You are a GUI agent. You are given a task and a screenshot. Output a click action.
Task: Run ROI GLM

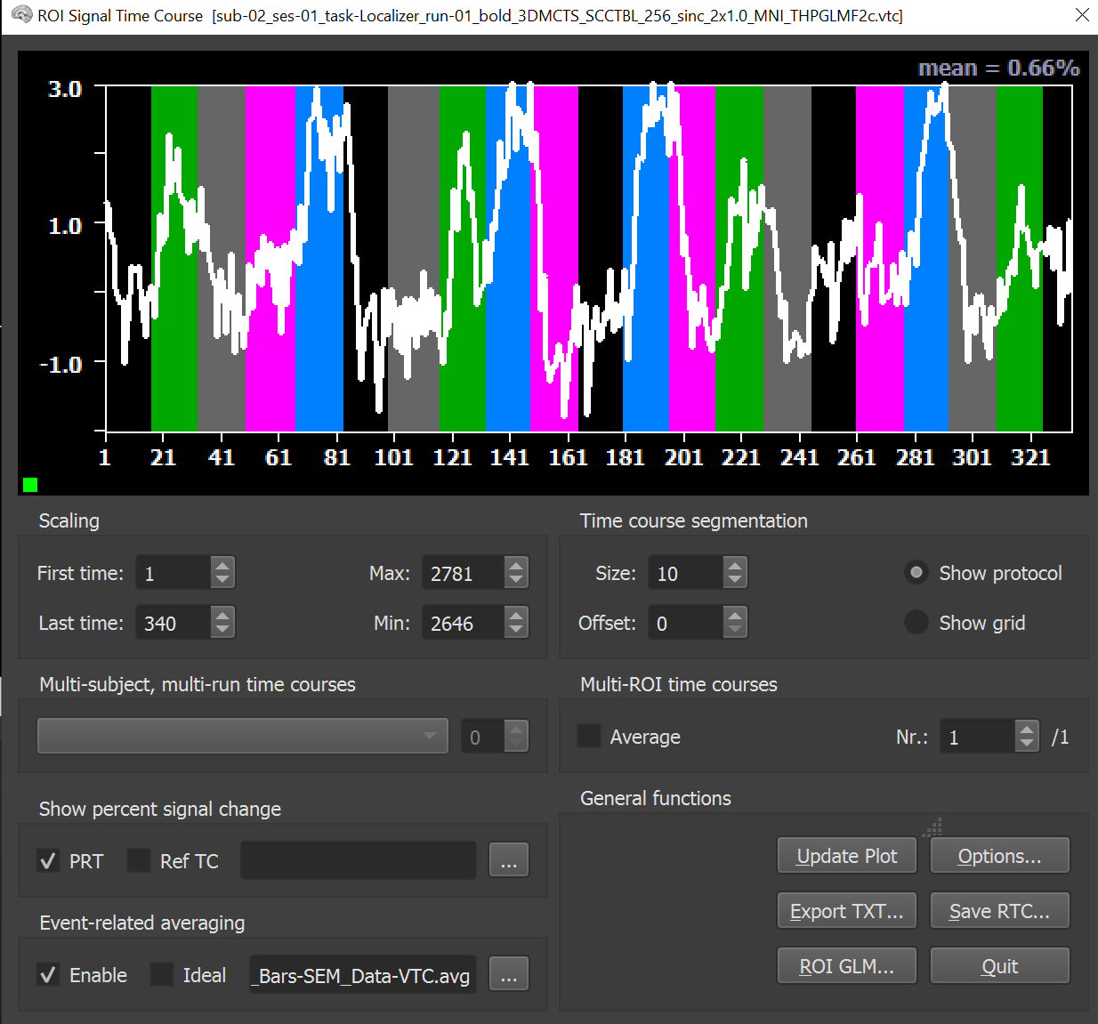point(847,966)
